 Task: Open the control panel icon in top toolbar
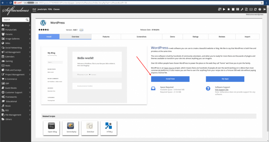[220, 9]
